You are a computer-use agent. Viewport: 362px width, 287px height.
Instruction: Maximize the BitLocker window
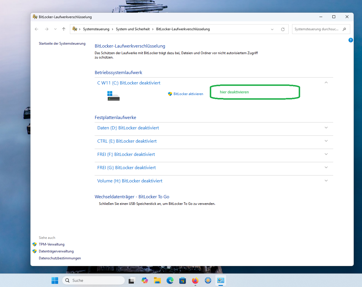(334, 17)
